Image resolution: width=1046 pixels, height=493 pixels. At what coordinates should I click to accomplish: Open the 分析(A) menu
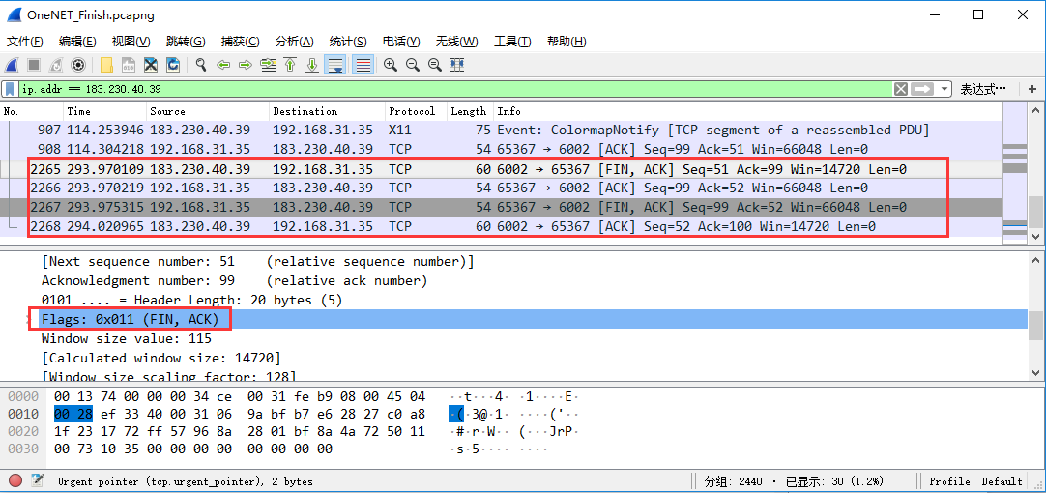coord(294,42)
